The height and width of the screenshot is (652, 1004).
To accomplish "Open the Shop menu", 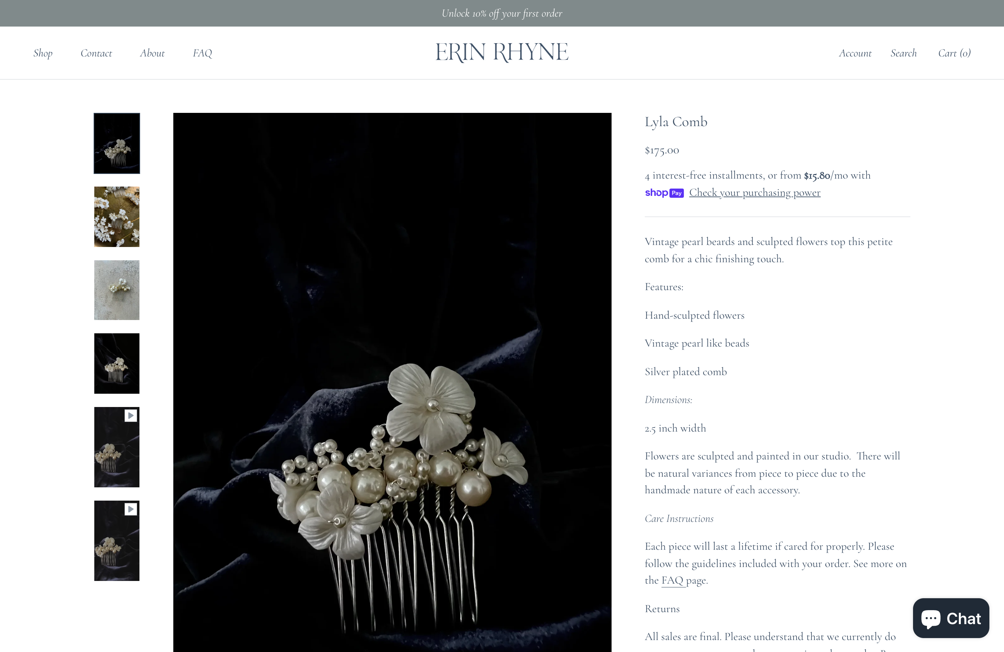I will point(43,53).
